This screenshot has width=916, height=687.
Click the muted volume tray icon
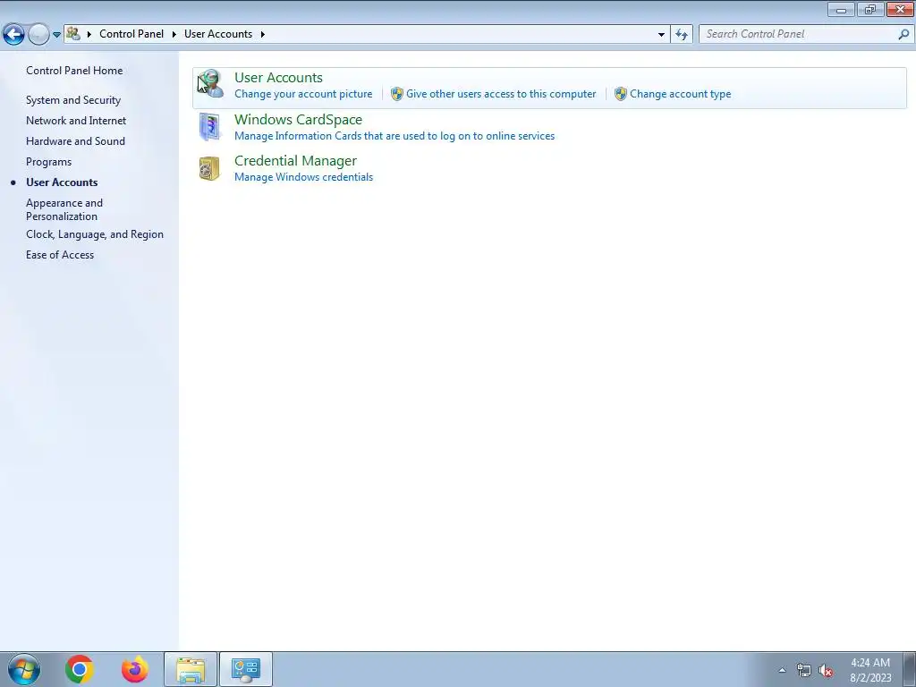[x=826, y=670]
